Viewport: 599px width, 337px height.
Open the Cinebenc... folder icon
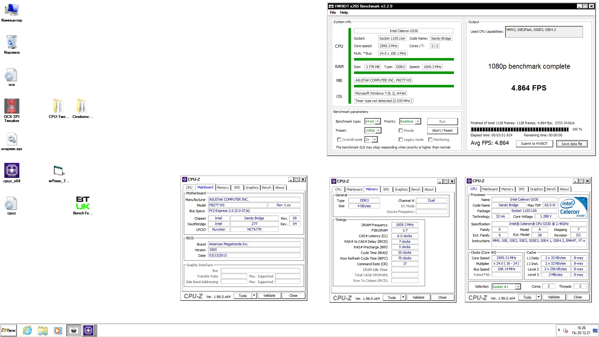82,109
